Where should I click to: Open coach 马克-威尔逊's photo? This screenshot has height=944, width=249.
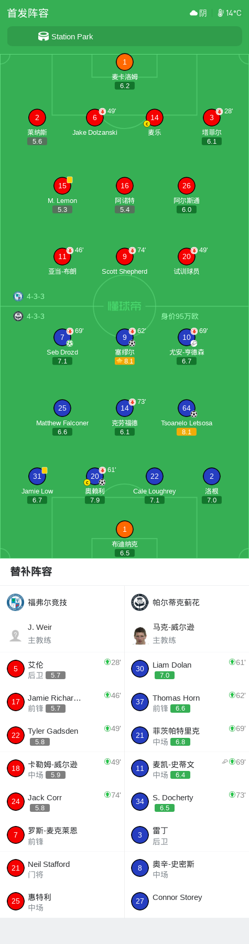click(x=140, y=635)
